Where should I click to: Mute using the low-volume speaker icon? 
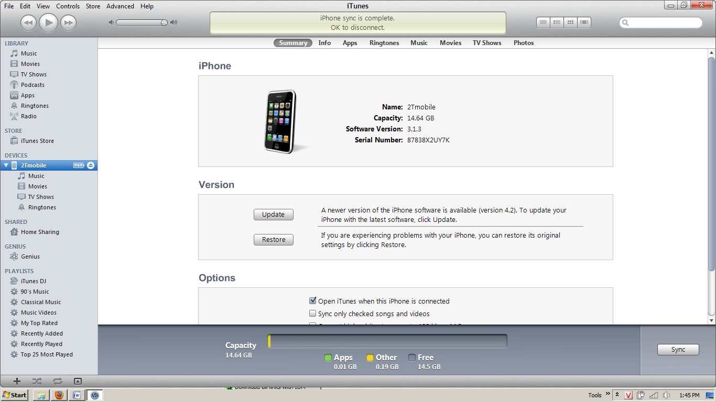pos(111,23)
